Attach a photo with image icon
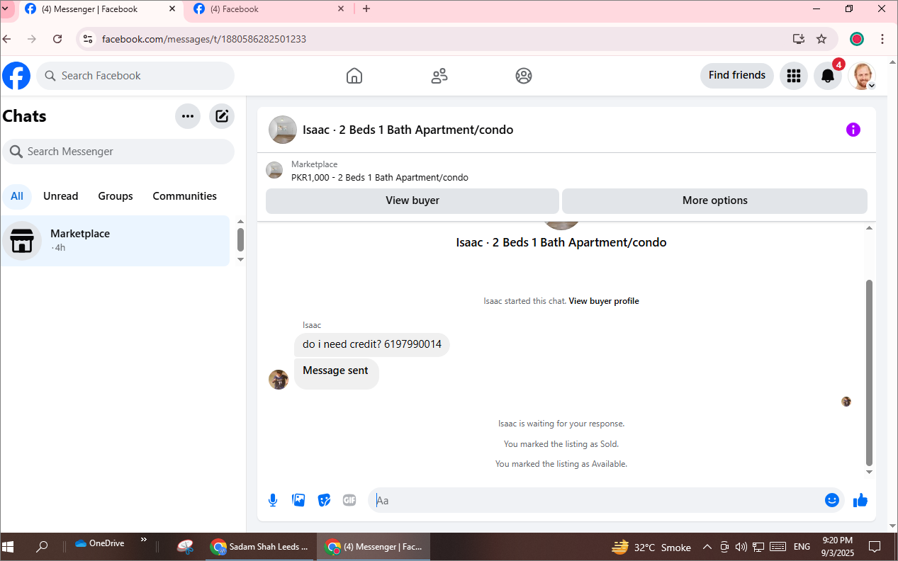 [299, 500]
